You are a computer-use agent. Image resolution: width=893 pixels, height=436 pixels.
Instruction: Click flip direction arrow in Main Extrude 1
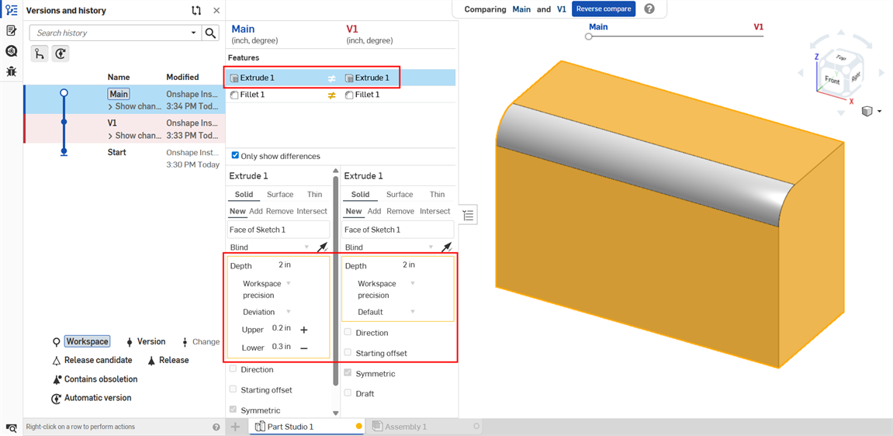(322, 247)
